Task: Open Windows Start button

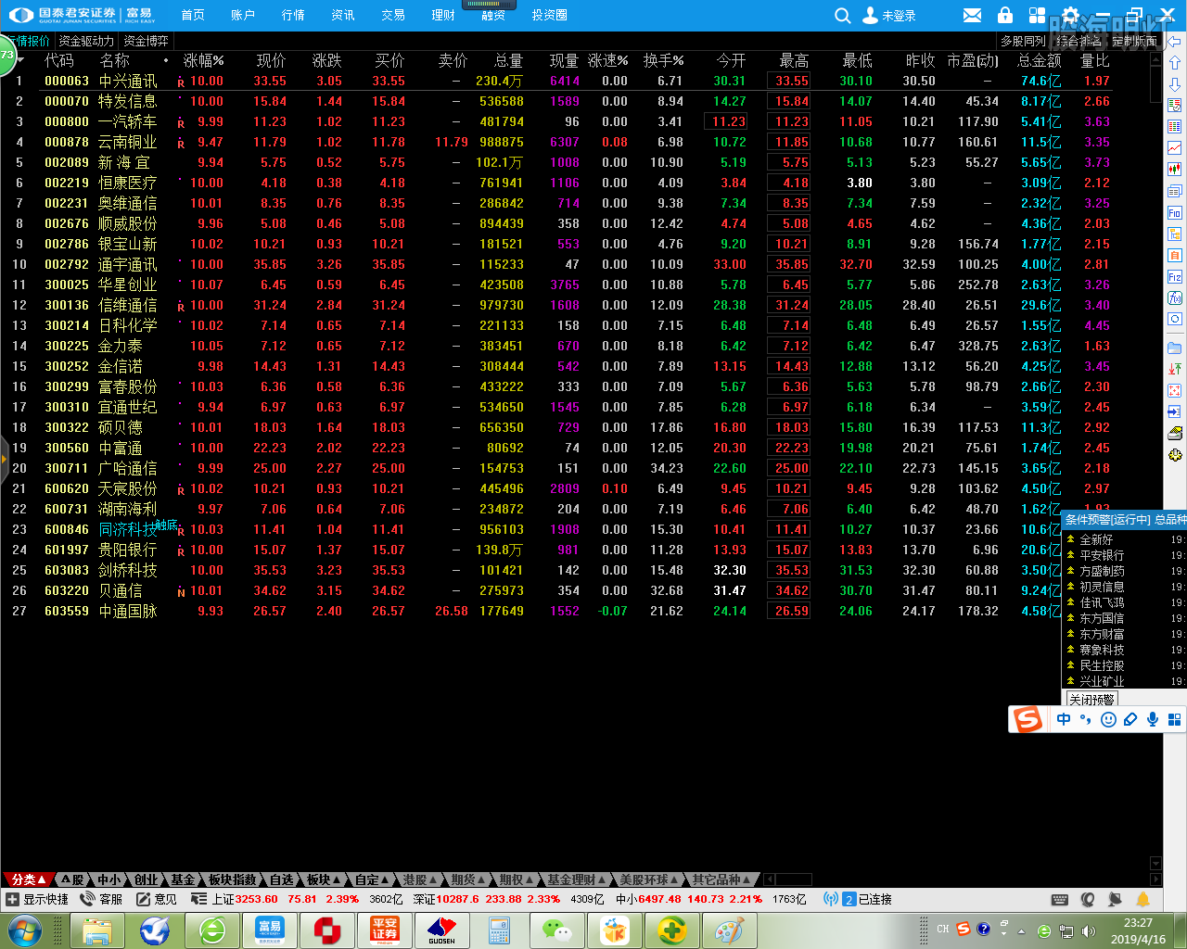Action: [25, 930]
